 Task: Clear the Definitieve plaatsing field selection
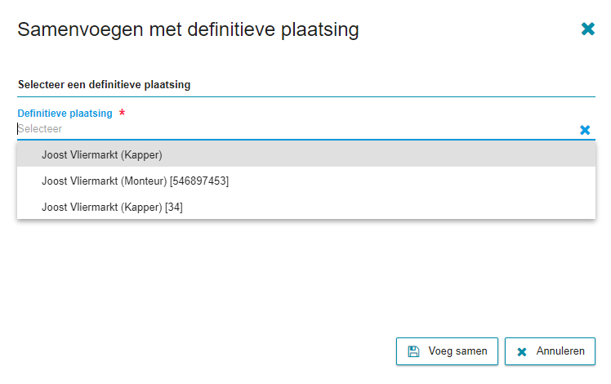[585, 130]
